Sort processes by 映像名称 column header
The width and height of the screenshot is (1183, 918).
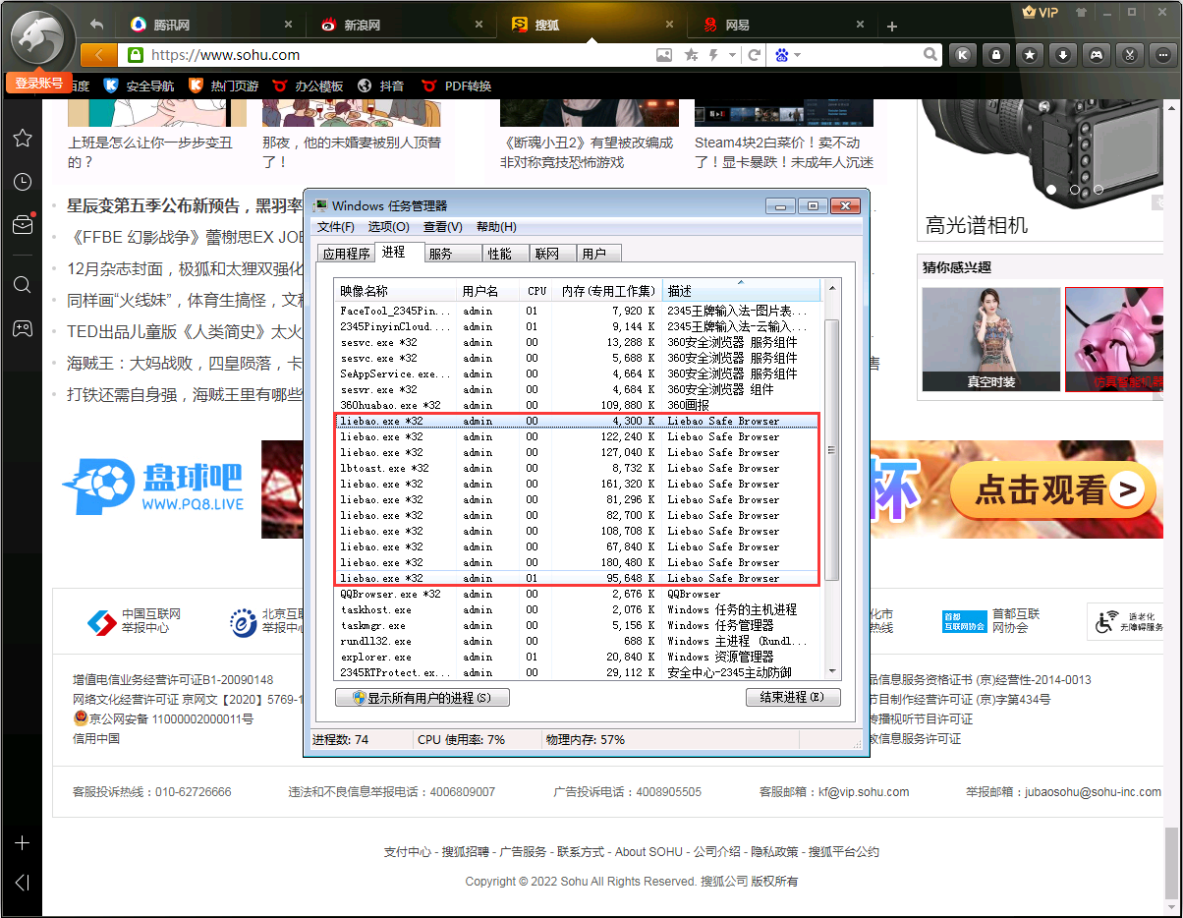tap(397, 291)
